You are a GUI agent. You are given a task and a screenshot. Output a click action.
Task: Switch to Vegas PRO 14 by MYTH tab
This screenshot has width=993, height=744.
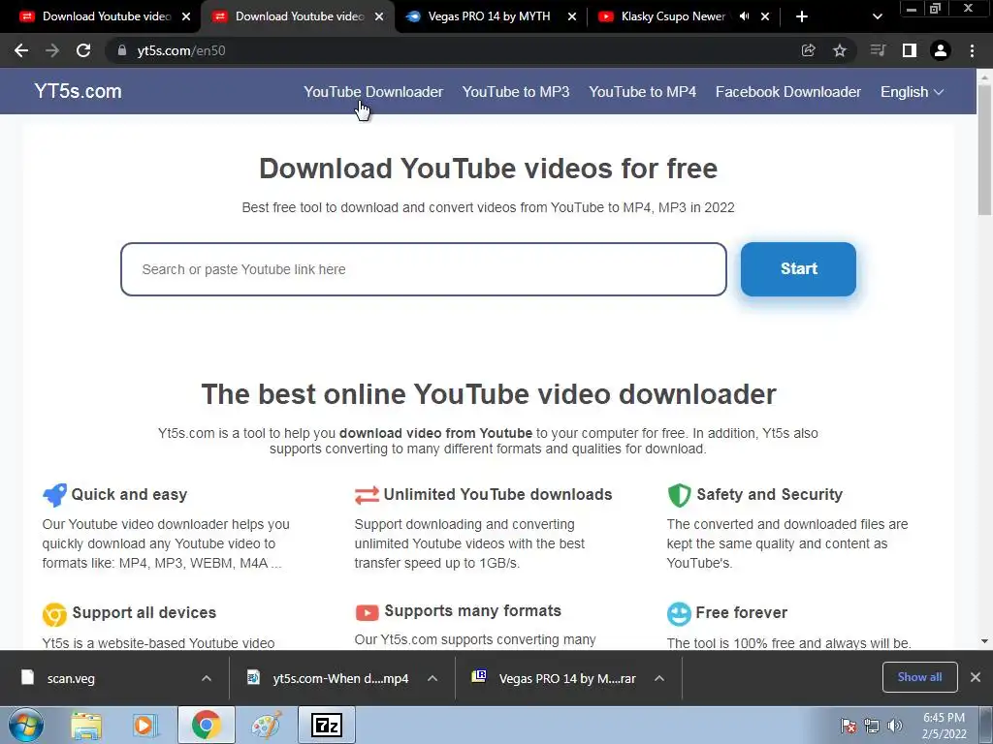488,16
